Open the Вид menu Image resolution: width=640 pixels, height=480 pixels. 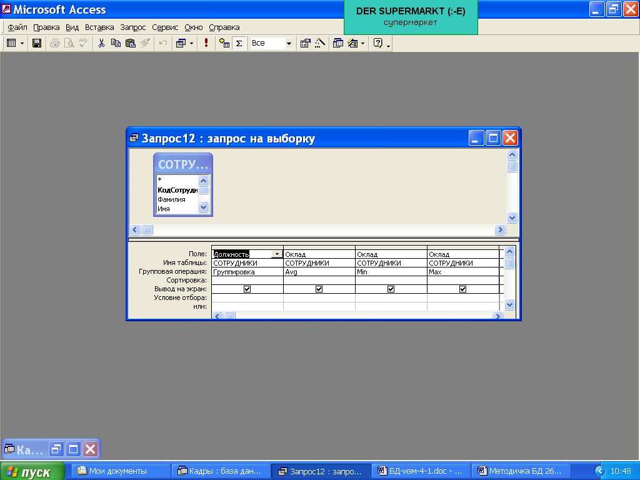(72, 27)
